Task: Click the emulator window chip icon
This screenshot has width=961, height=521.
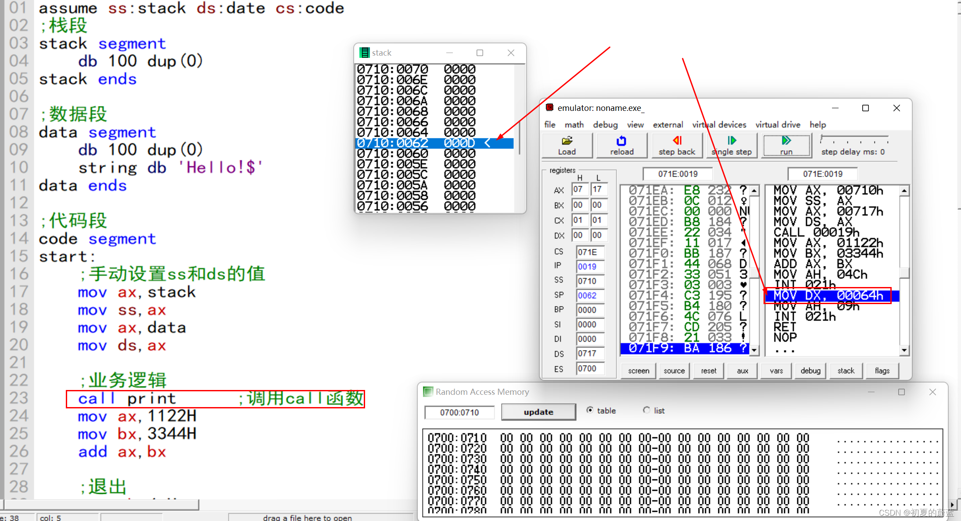Action: (549, 107)
